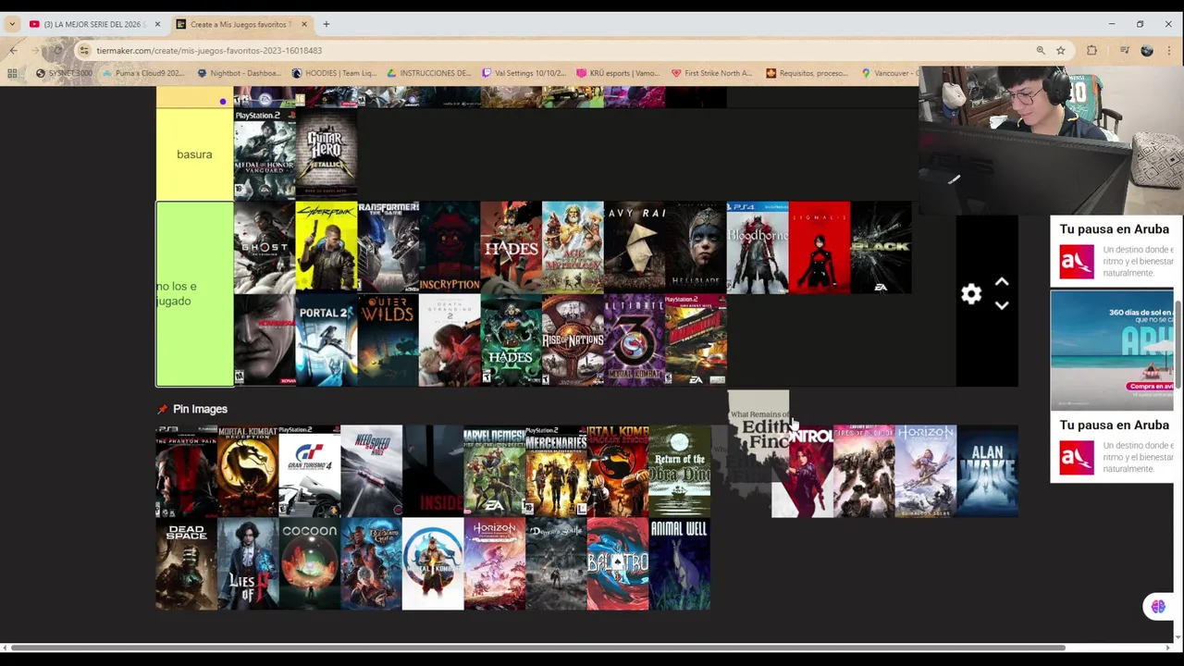Open the media controls icon in the toolbar
The width and height of the screenshot is (1184, 666).
1124,50
